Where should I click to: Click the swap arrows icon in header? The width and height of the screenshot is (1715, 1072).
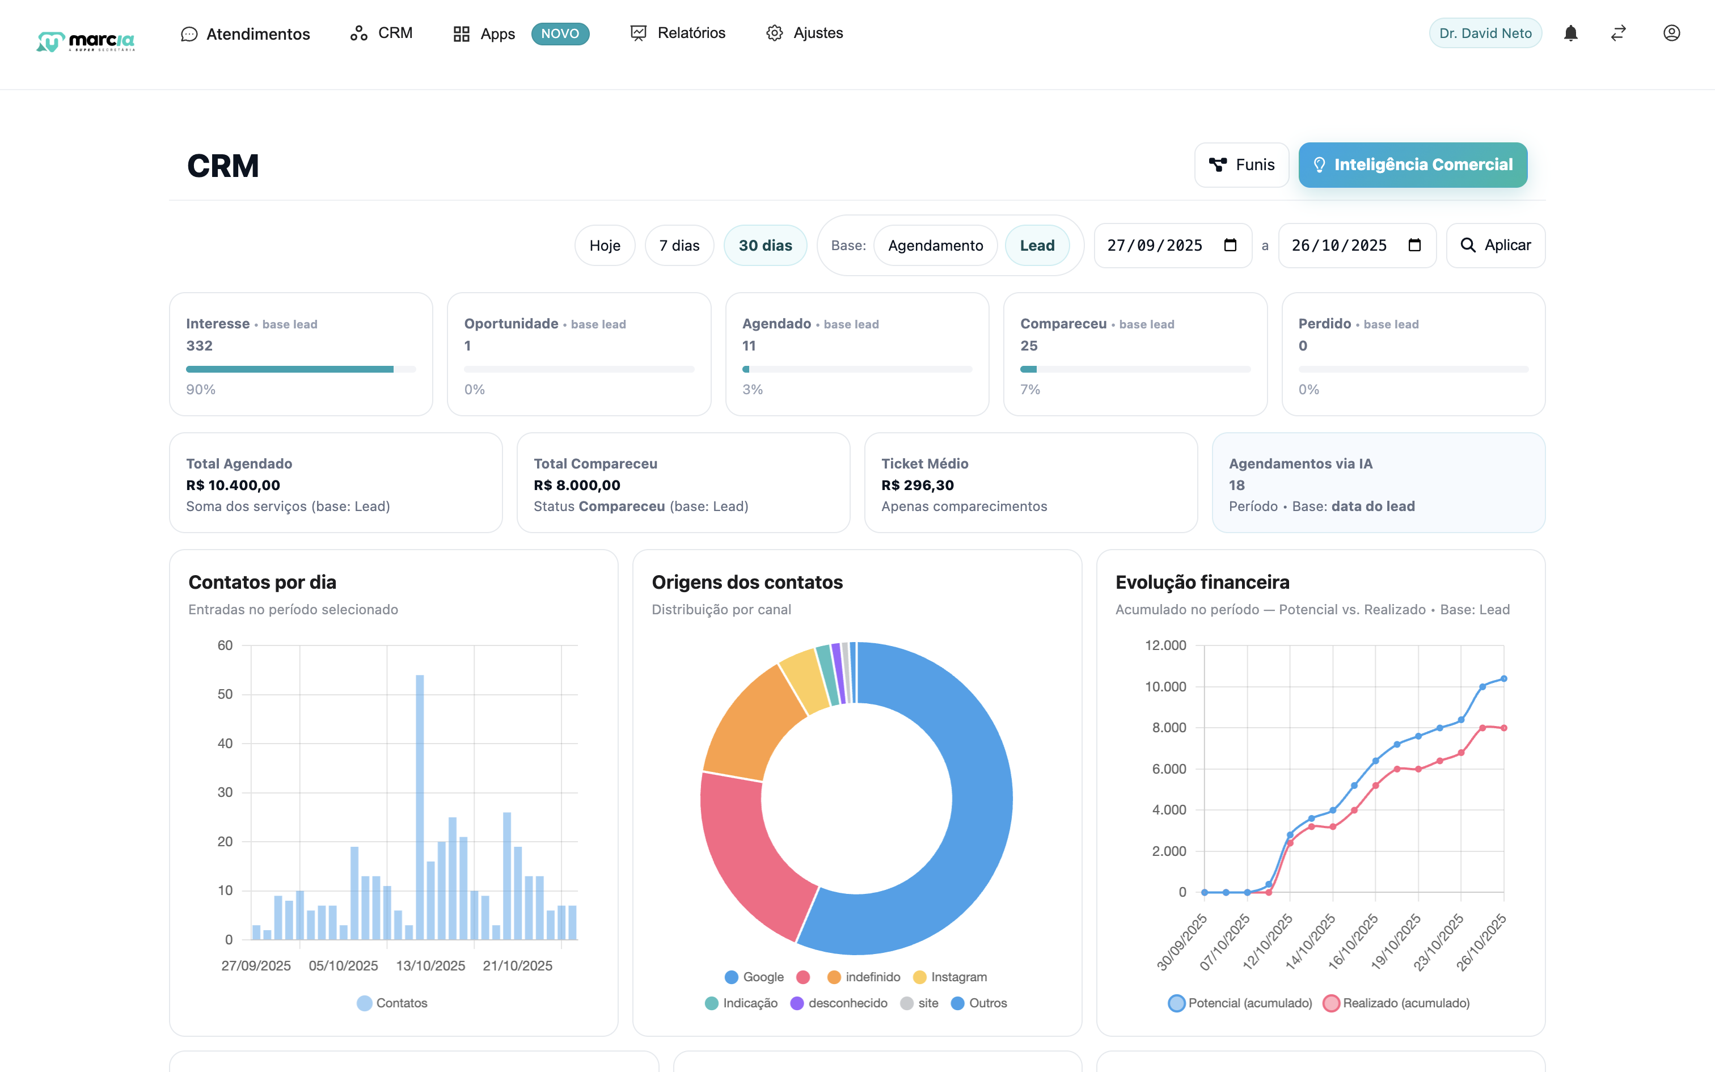tap(1618, 33)
